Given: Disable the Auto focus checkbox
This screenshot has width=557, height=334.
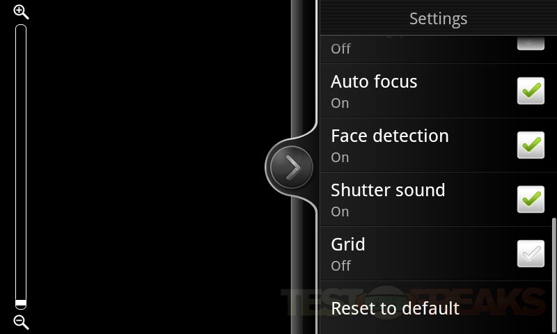Looking at the screenshot, I should tap(531, 91).
